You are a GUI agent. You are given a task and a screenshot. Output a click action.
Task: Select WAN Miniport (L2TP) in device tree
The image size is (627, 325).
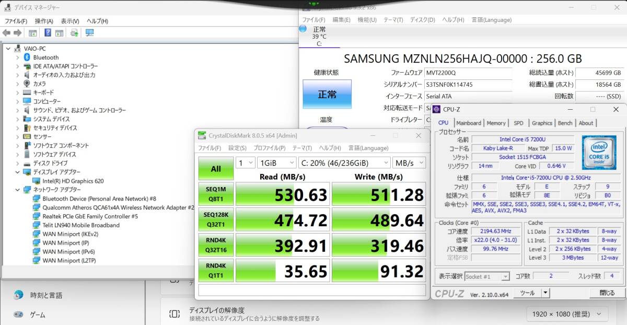pyautogui.click(x=69, y=260)
